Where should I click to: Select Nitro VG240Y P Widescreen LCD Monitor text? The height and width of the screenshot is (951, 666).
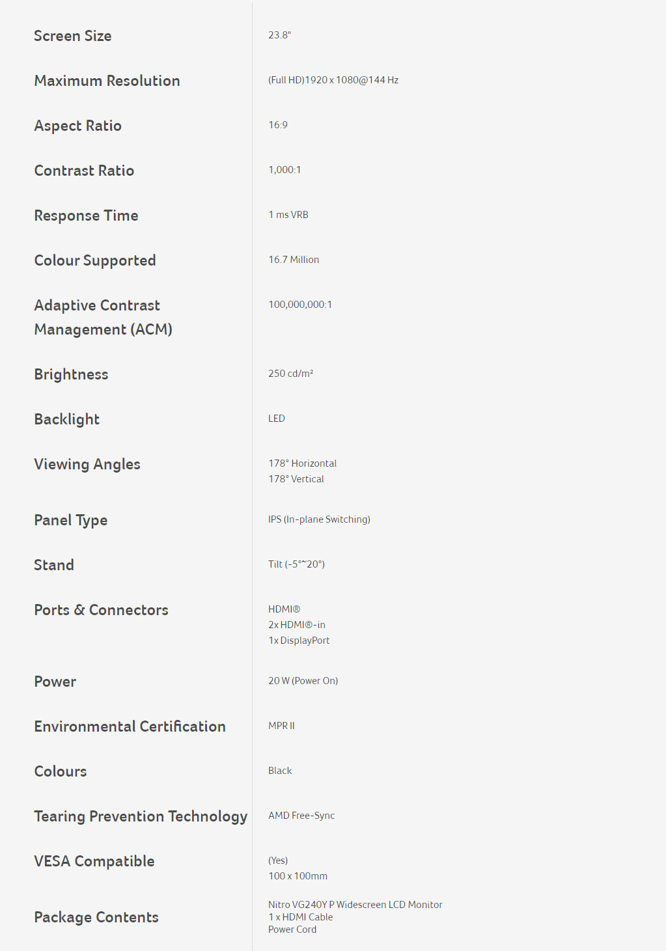[355, 905]
